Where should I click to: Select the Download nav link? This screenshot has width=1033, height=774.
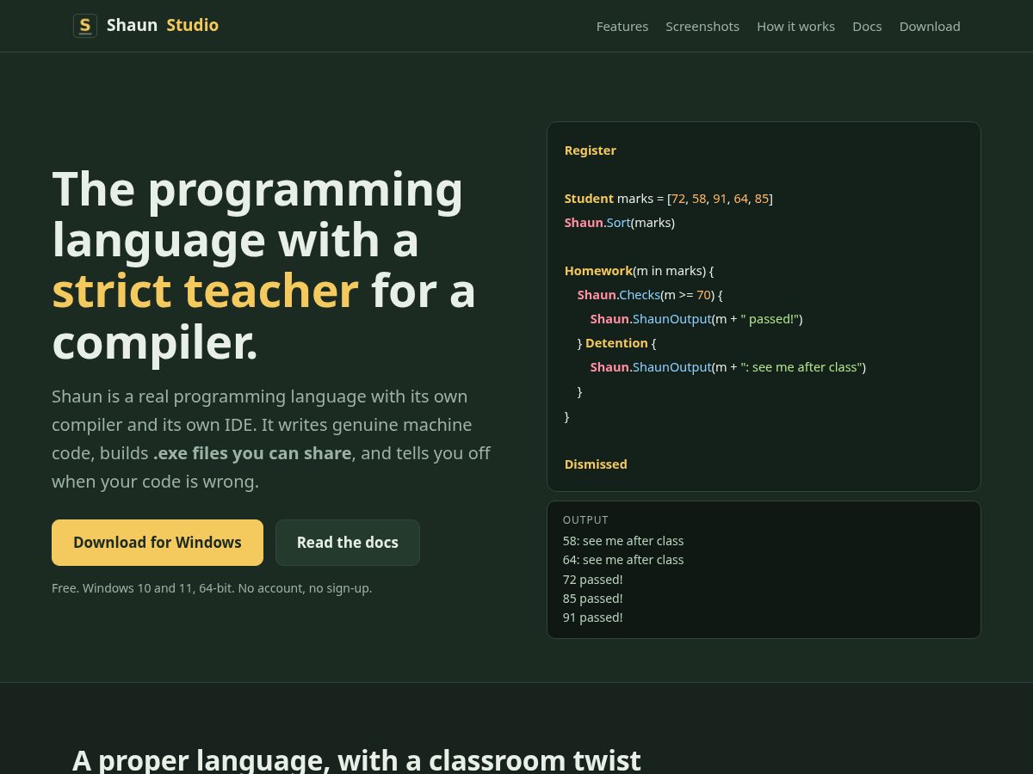pos(930,27)
